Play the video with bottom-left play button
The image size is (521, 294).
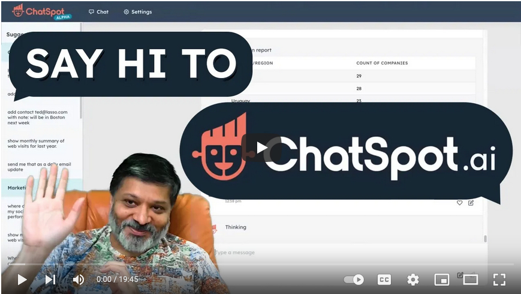coord(22,280)
